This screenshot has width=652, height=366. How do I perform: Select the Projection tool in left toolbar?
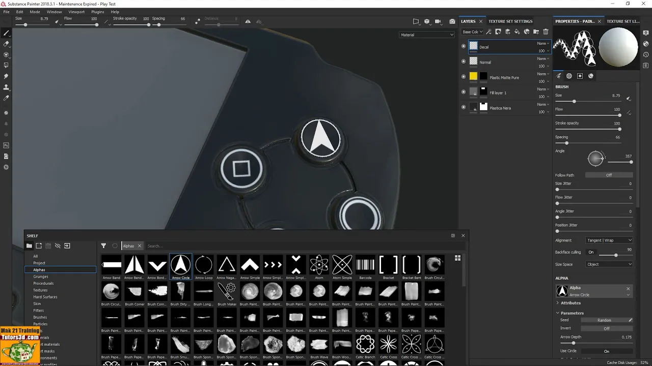tap(6, 54)
